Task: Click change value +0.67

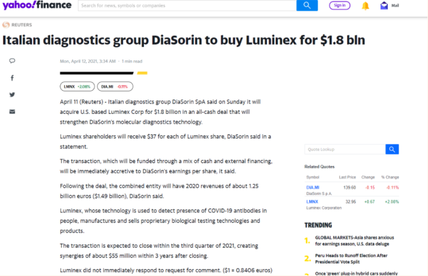Action: click(x=369, y=202)
